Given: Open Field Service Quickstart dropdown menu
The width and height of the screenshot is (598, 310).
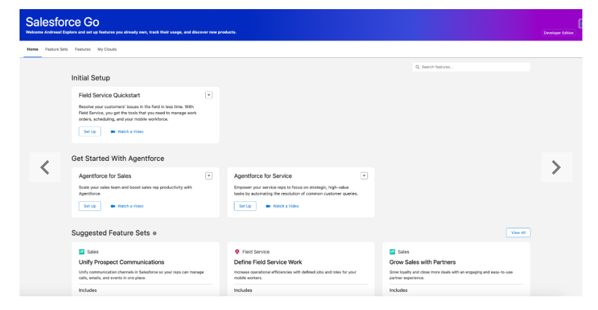Looking at the screenshot, I should coord(208,95).
